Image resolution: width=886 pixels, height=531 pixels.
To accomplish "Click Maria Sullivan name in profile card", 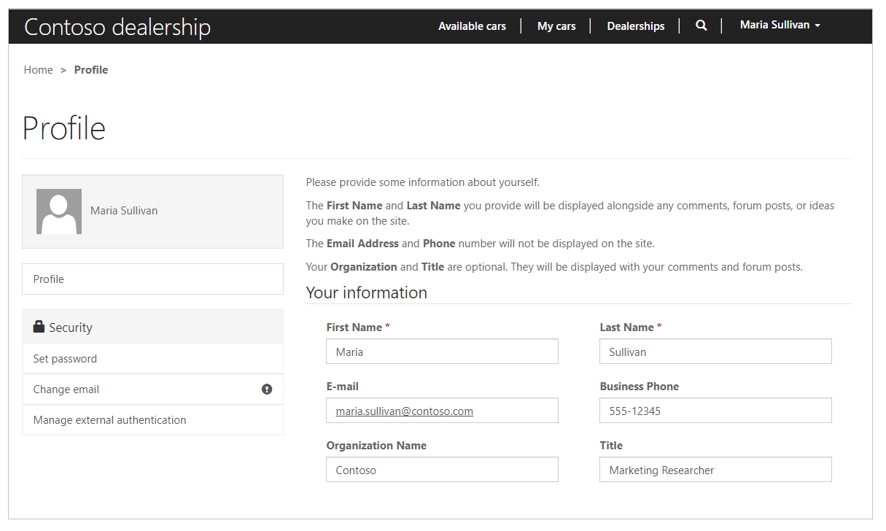I will tap(124, 211).
